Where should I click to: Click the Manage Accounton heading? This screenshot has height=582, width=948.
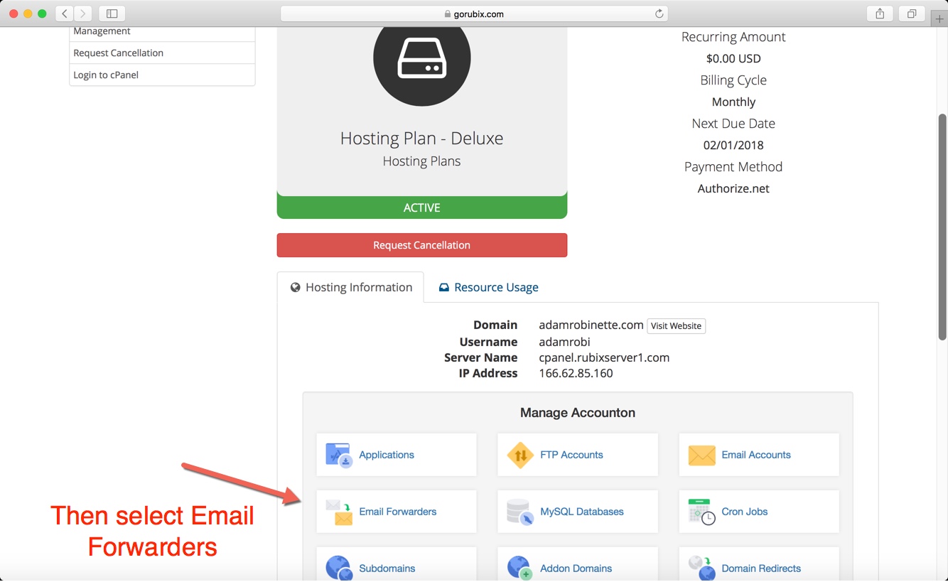(578, 413)
